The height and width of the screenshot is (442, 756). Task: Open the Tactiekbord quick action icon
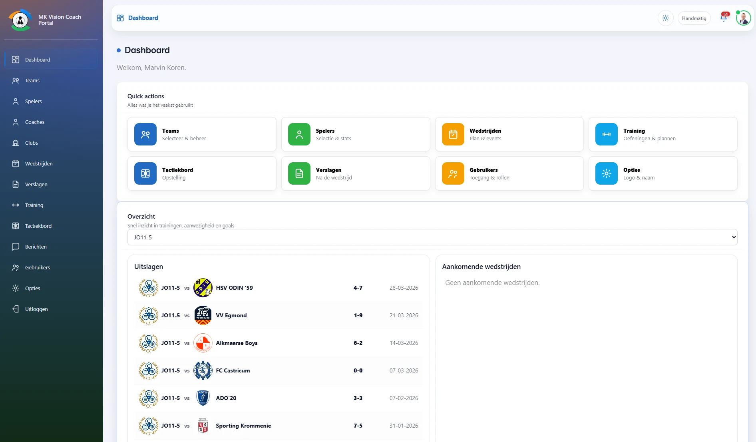[145, 173]
